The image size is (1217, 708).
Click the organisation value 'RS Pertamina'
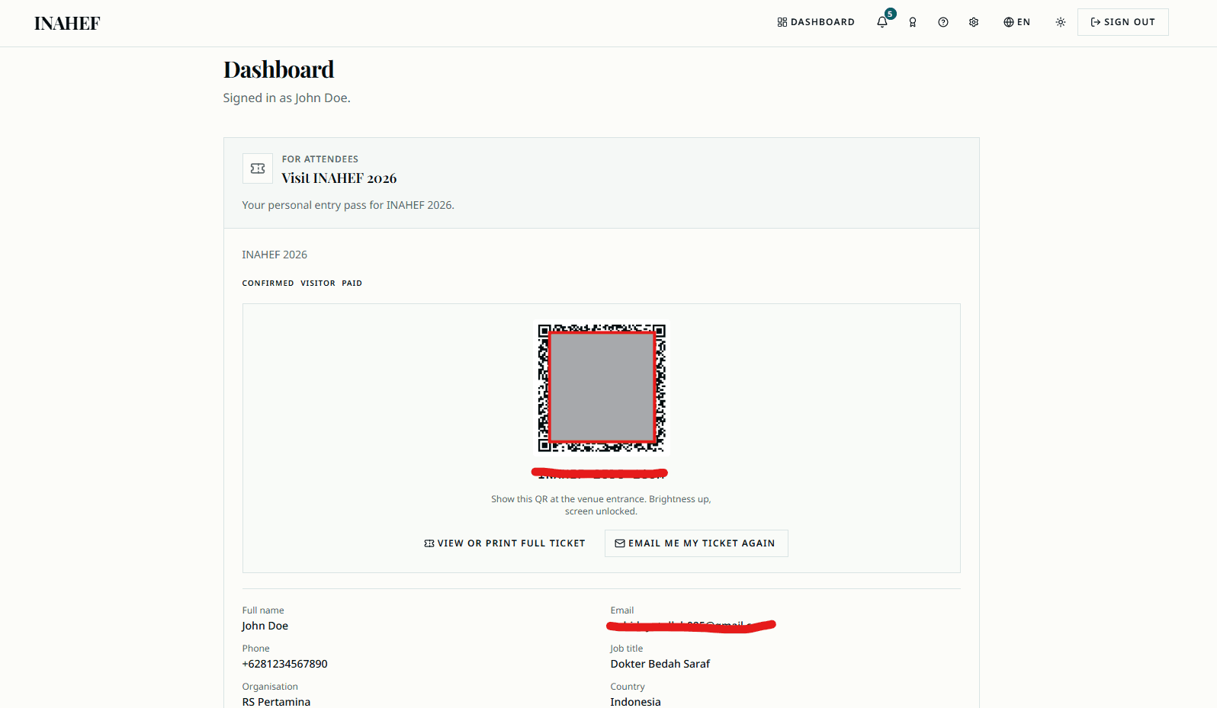[x=277, y=702]
